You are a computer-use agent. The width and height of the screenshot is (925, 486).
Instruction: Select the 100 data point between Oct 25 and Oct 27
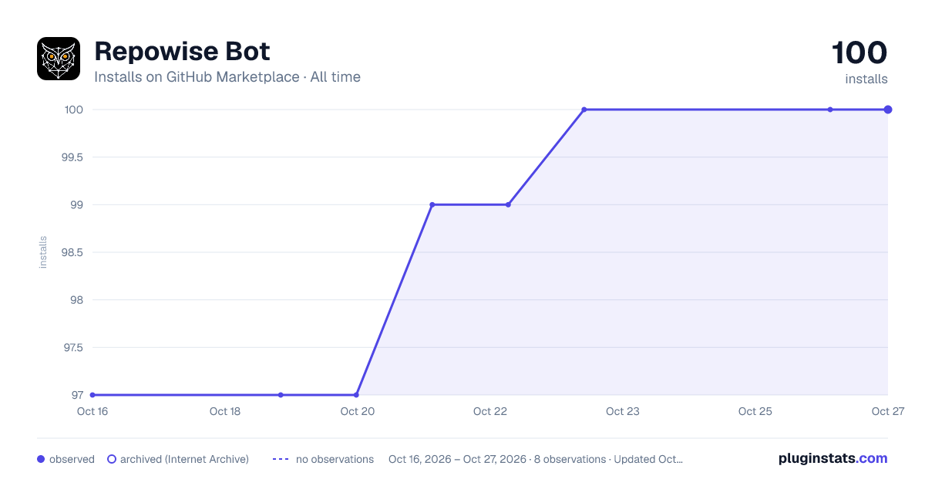coord(830,110)
